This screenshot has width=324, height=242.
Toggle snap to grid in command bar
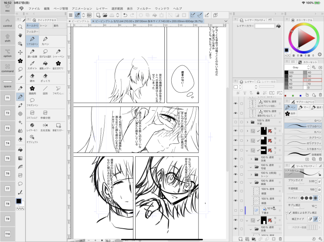[x=207, y=15]
